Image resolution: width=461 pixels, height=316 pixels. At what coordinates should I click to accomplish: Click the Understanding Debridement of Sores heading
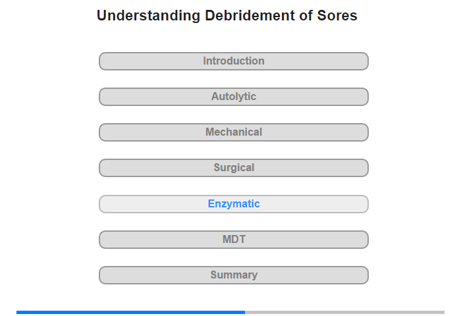point(227,16)
